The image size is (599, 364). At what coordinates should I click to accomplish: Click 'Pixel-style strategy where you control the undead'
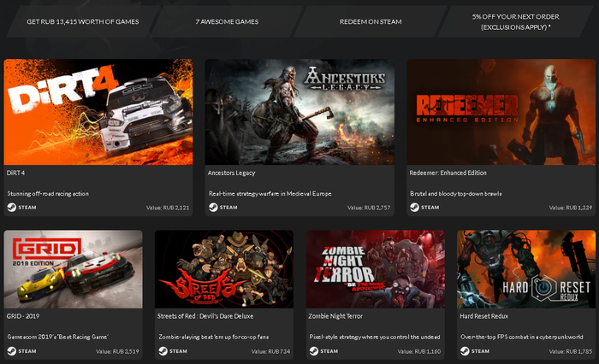(x=375, y=337)
